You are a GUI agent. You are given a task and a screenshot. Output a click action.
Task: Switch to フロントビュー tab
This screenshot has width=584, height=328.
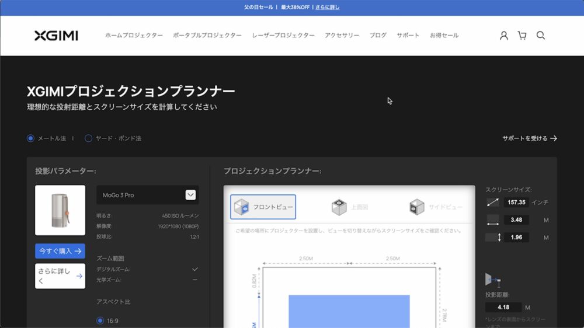pyautogui.click(x=263, y=207)
